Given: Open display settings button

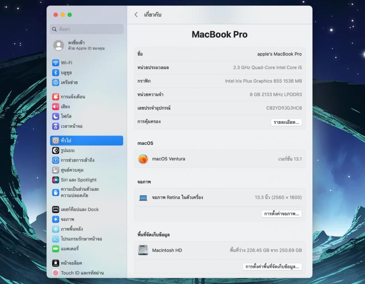Looking at the screenshot, I should click(282, 214).
